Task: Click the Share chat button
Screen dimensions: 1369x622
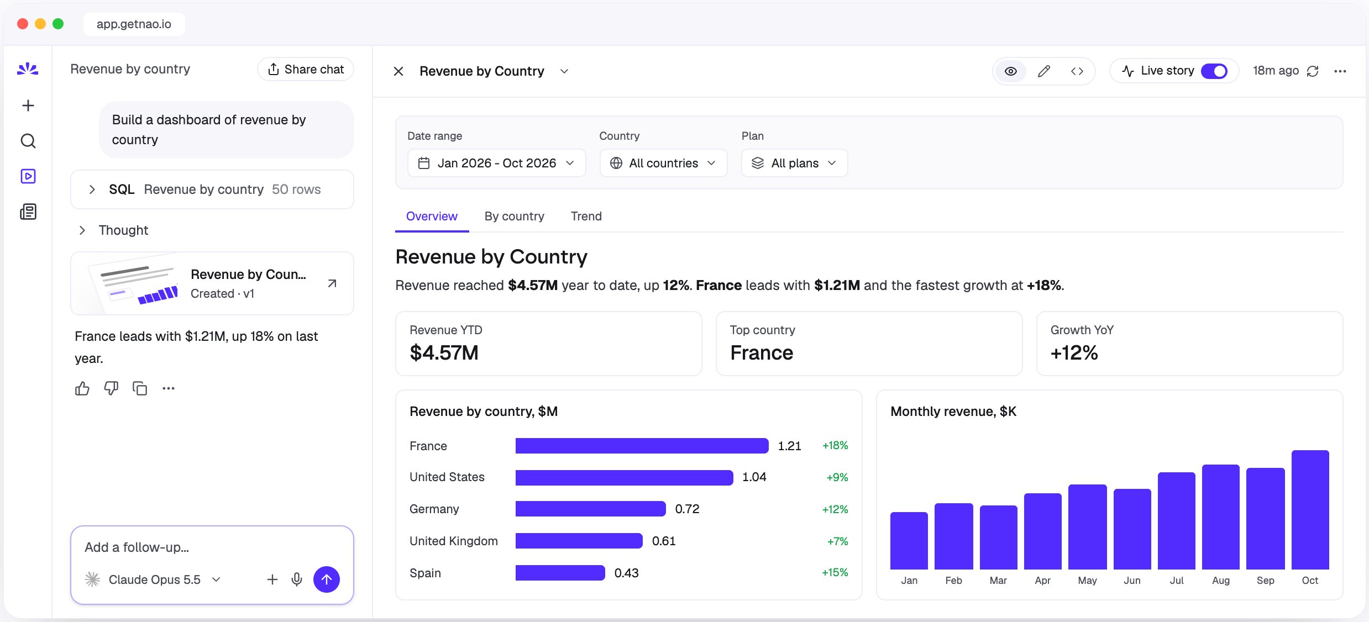Action: coord(306,69)
